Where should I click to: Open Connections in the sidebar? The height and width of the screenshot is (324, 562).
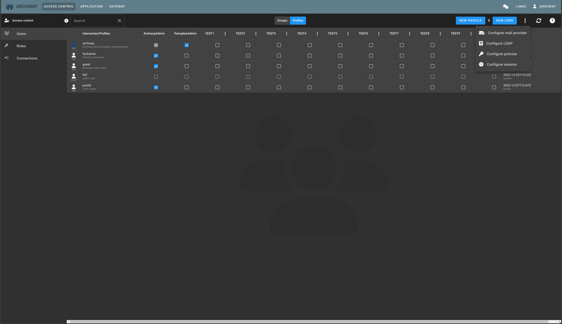tap(33, 58)
